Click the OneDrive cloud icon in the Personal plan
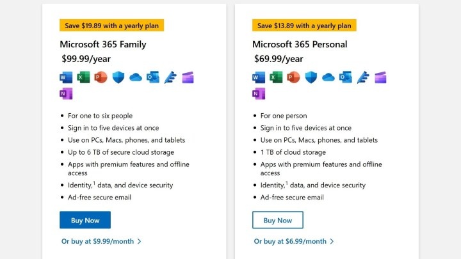Viewport: 461px width, 259px height. tap(328, 78)
